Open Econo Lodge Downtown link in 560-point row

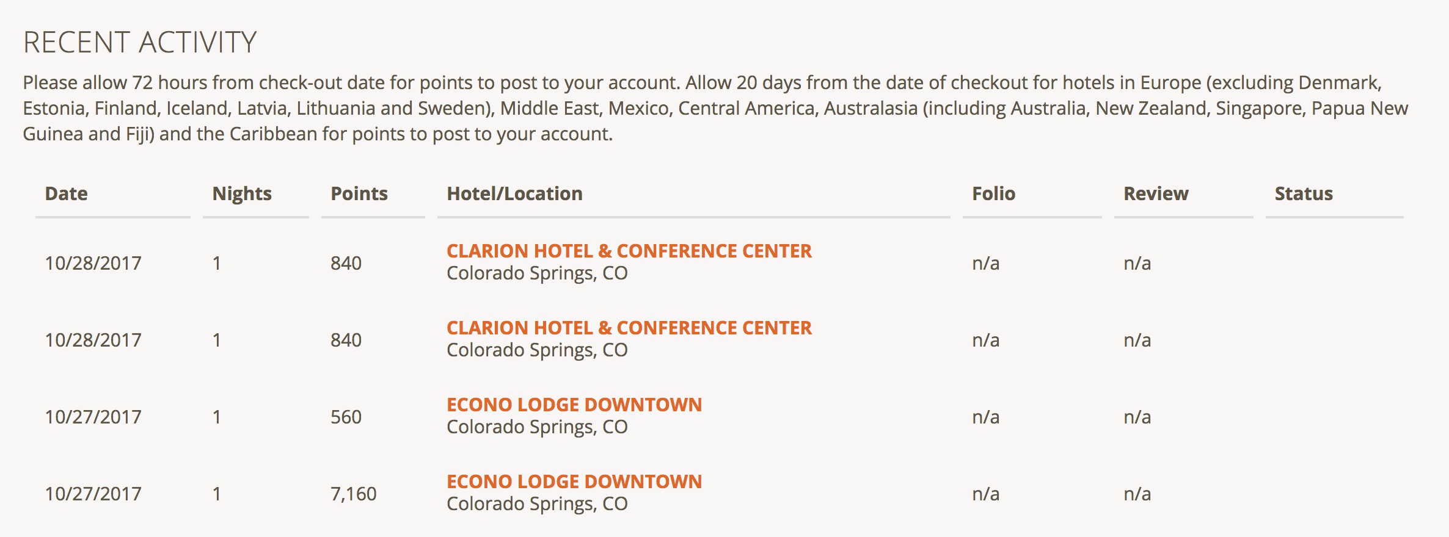click(574, 405)
